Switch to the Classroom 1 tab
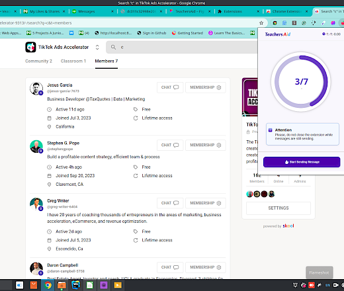This screenshot has width=344, height=291. point(73,61)
